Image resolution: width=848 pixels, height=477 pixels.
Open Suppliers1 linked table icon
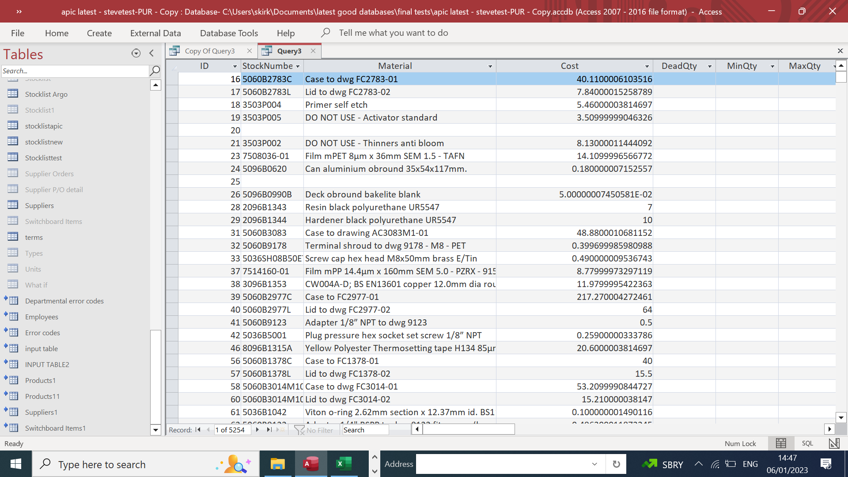pos(12,412)
